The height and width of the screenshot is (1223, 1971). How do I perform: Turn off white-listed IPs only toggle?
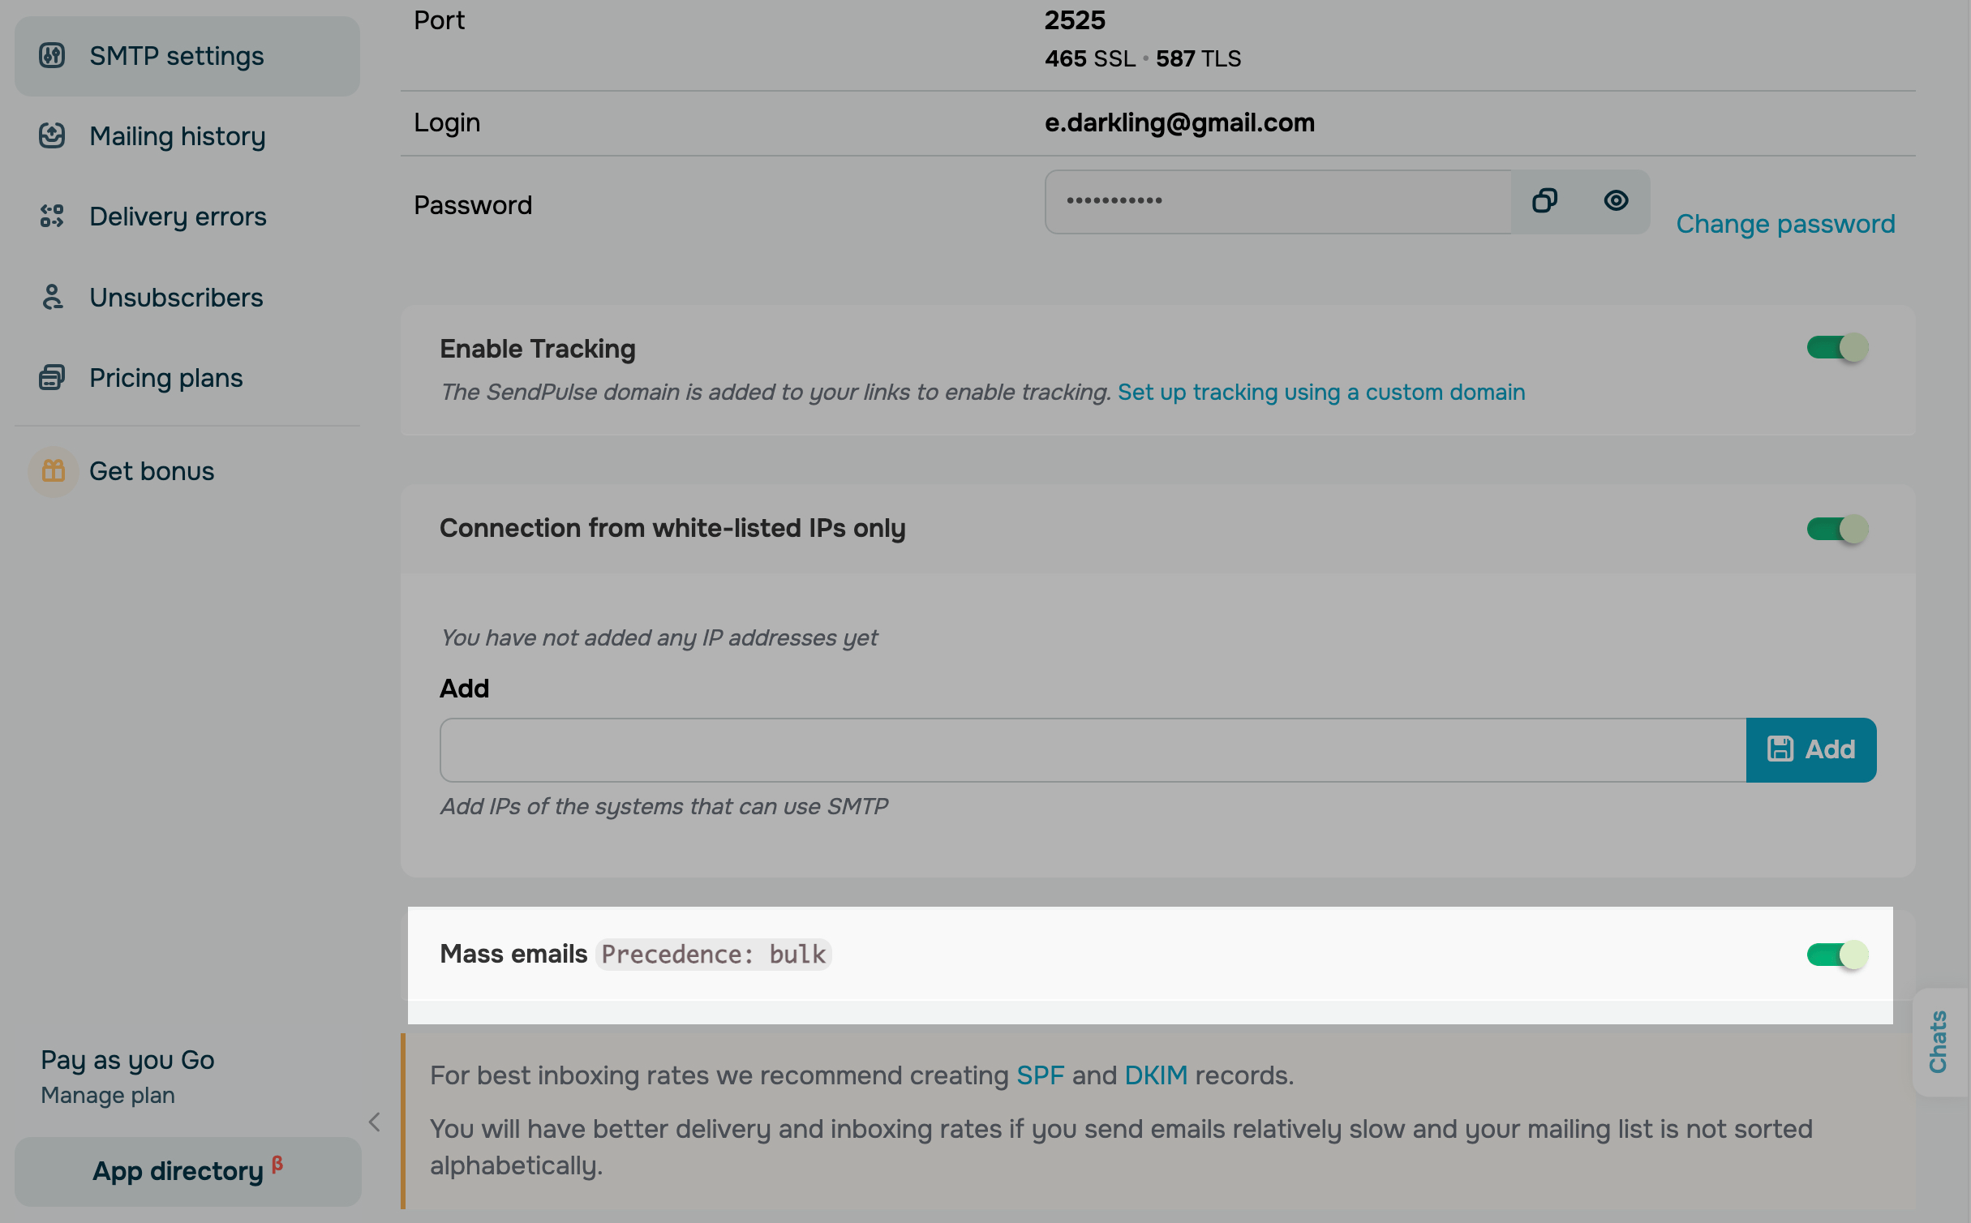point(1837,530)
